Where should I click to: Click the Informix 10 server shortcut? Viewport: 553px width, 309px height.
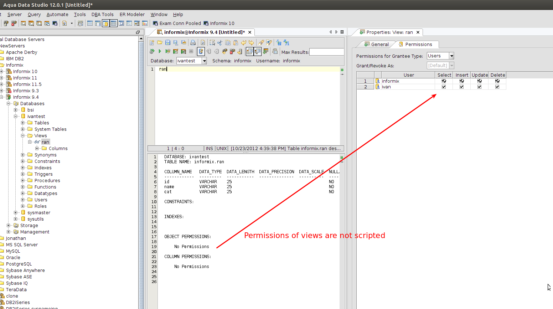[219, 23]
